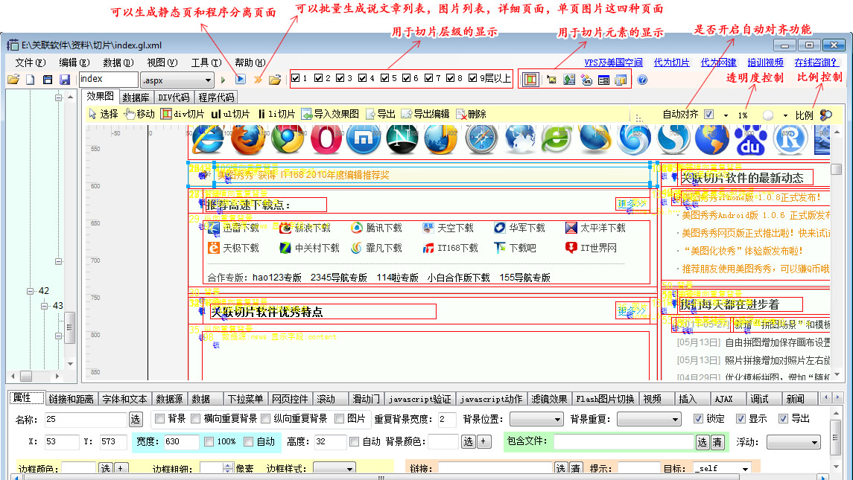The height and width of the screenshot is (480, 853).
Task: Toggle the last element display icon
Action: (621, 80)
